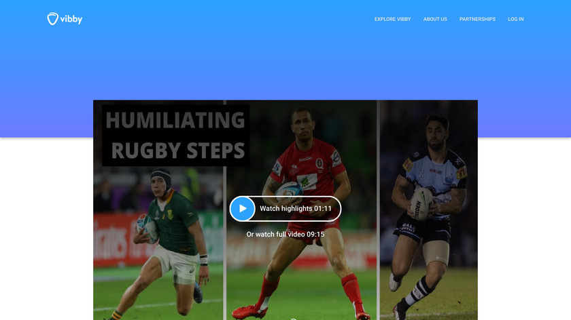The height and width of the screenshot is (320, 571).
Task: Open the Partnerships nav link
Action: coord(477,19)
